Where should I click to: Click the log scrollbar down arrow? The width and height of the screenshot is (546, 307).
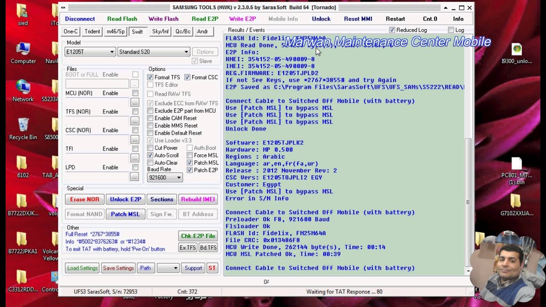point(468,271)
